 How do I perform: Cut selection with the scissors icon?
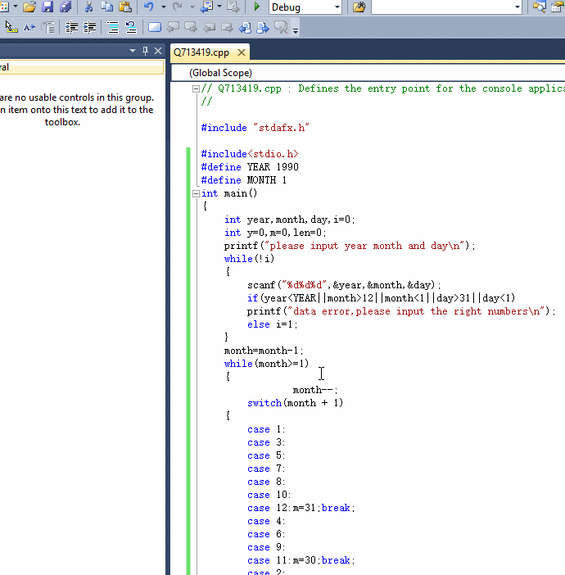click(88, 7)
